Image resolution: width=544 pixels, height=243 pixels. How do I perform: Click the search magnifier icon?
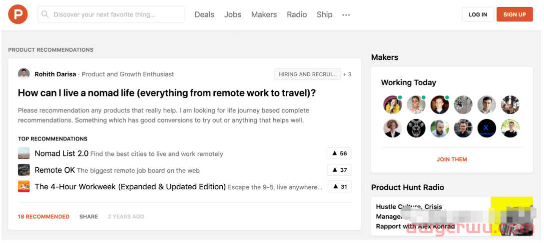tap(45, 14)
